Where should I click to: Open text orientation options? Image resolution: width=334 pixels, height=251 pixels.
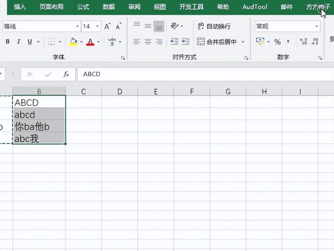coord(177,26)
